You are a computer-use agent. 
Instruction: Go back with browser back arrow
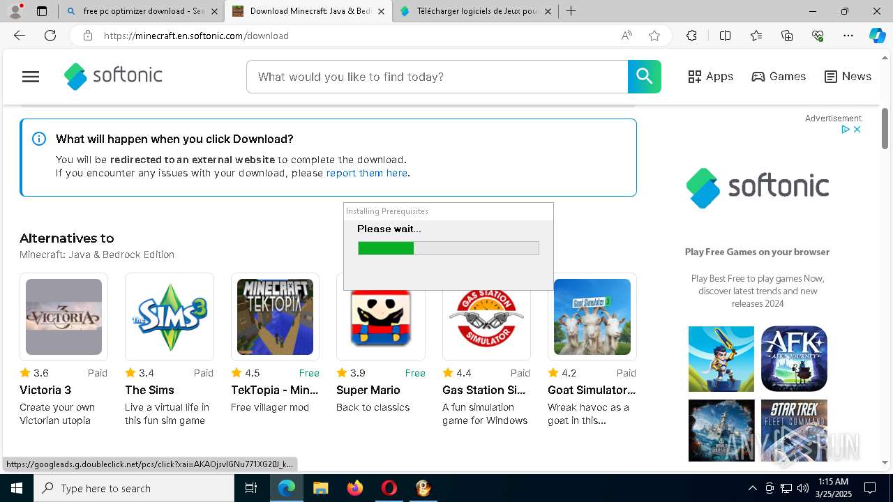[20, 36]
